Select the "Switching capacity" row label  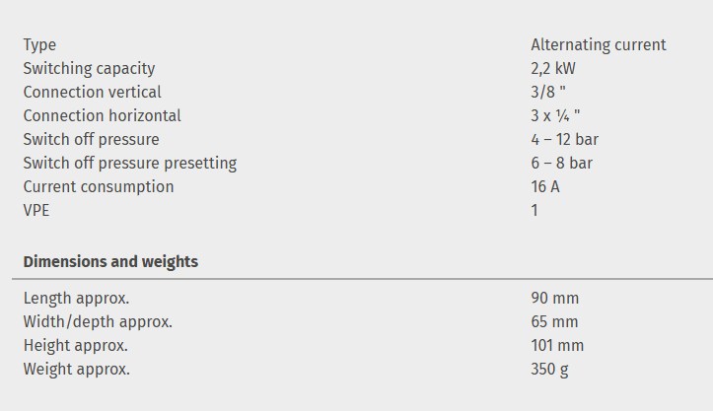pyautogui.click(x=89, y=68)
